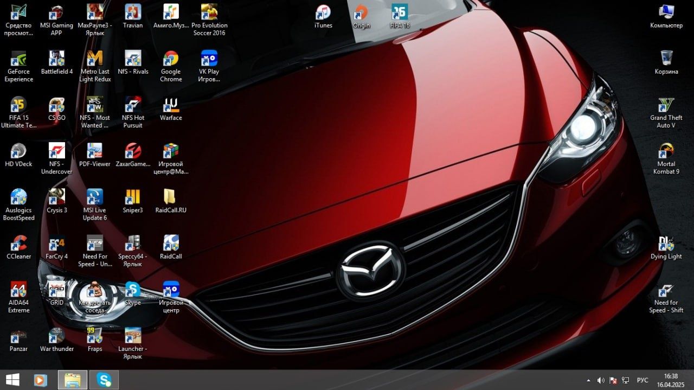Select FIFA 15 Ultimate Team icon
Image resolution: width=694 pixels, height=390 pixels.
pyautogui.click(x=19, y=112)
